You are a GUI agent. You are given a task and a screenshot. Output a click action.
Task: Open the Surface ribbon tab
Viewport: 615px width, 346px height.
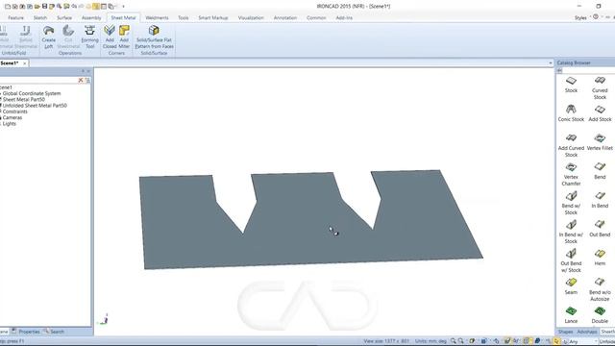(x=64, y=17)
